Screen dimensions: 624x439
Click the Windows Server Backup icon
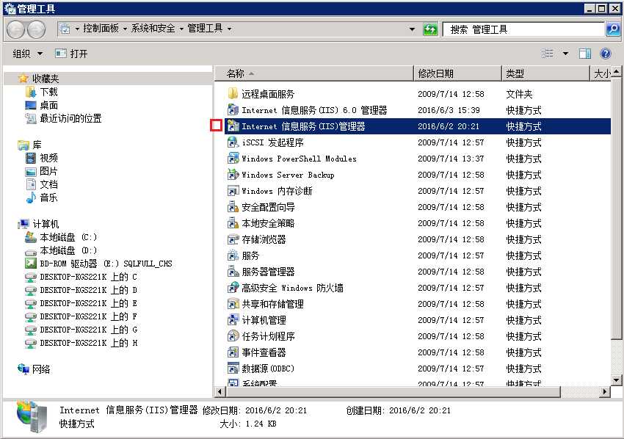point(233,174)
